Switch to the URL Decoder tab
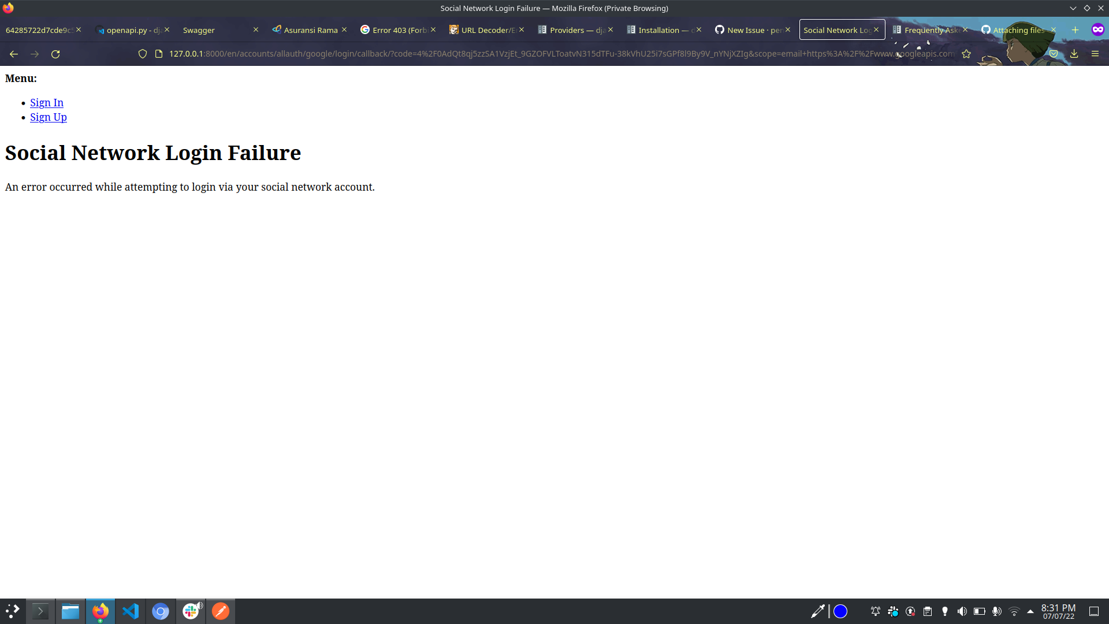Screen dimensions: 1109x624 coord(485,29)
